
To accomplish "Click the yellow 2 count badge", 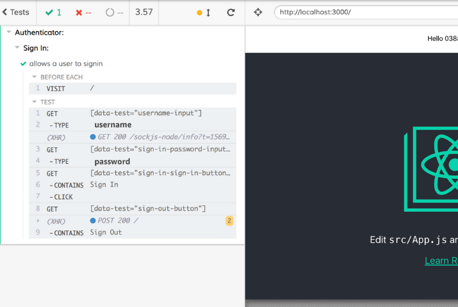I will [229, 221].
